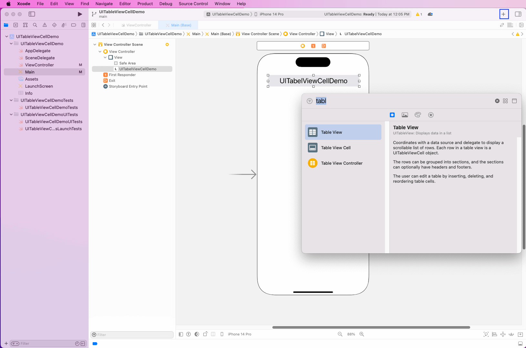Switch to the image media library tab
Viewport: 526px width, 348px height.
point(405,115)
